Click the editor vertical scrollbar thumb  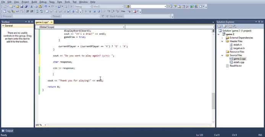pos(213,101)
